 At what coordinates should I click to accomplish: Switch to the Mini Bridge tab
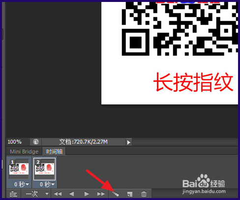pyautogui.click(x=24, y=151)
